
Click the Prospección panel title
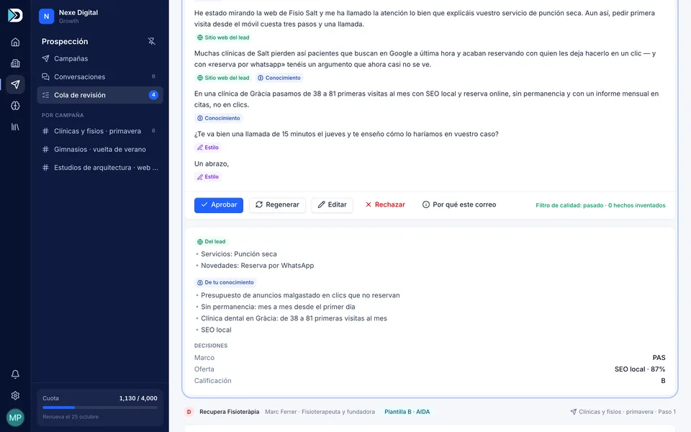[x=65, y=42]
